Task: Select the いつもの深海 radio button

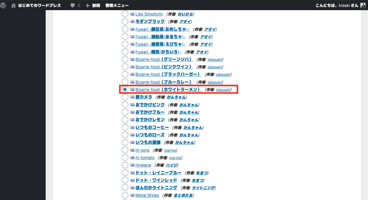Action: [125, 142]
